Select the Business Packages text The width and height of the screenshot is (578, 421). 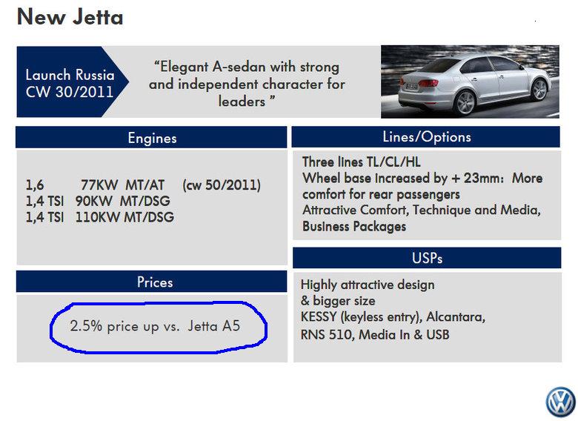pos(354,226)
